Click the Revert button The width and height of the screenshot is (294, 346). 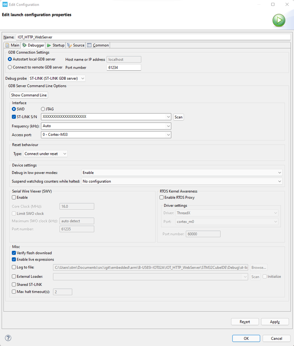pos(245,322)
